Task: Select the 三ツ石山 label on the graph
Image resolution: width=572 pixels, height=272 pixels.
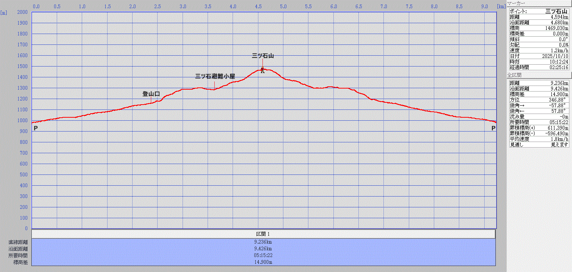Action: (263, 56)
